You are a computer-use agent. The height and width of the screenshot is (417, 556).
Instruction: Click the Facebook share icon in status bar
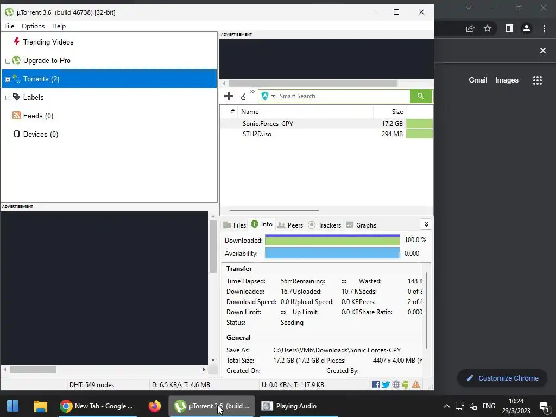[x=376, y=384]
